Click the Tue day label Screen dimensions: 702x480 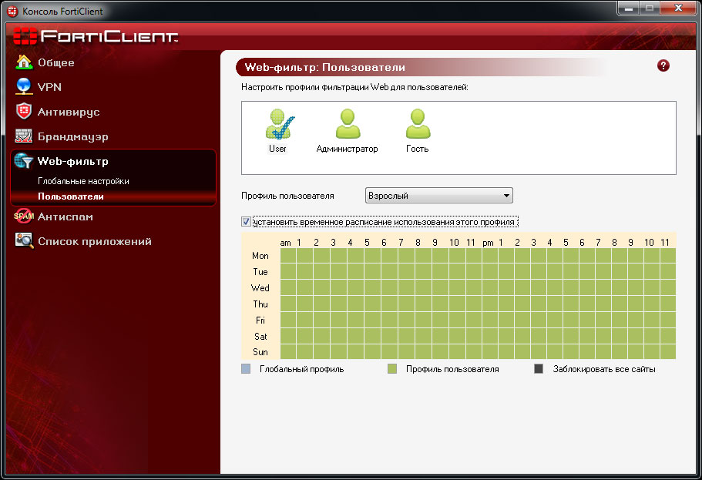(260, 272)
